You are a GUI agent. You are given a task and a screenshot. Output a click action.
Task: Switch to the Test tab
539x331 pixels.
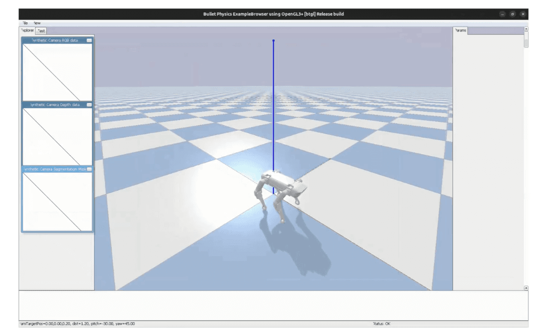point(41,31)
